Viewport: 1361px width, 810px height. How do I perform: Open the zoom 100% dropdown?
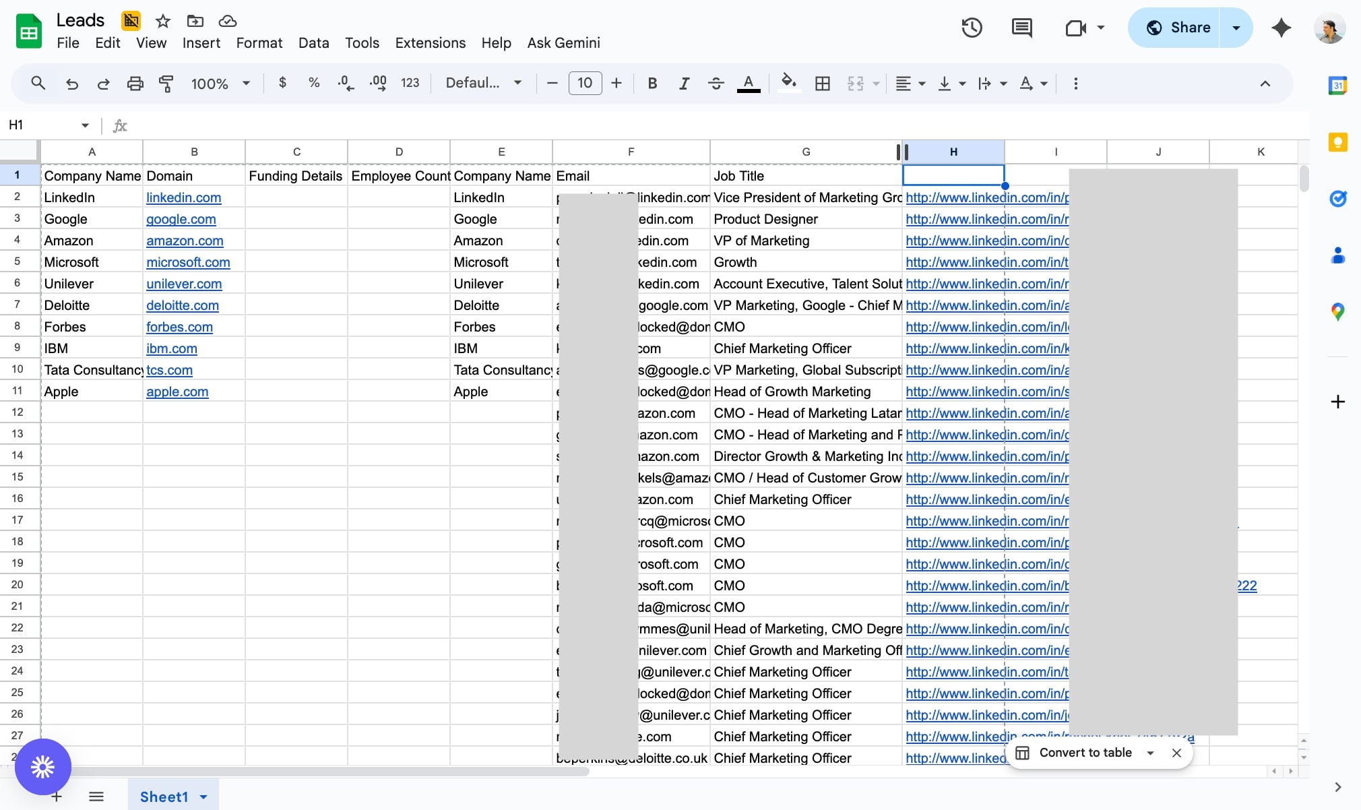coord(220,84)
